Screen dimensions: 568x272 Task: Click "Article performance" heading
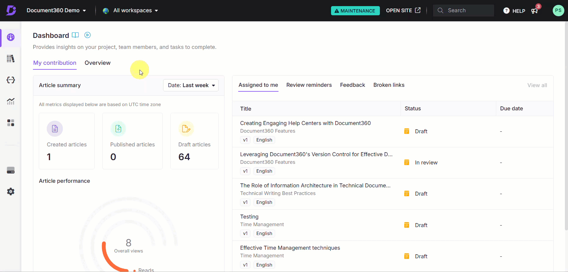(x=64, y=181)
